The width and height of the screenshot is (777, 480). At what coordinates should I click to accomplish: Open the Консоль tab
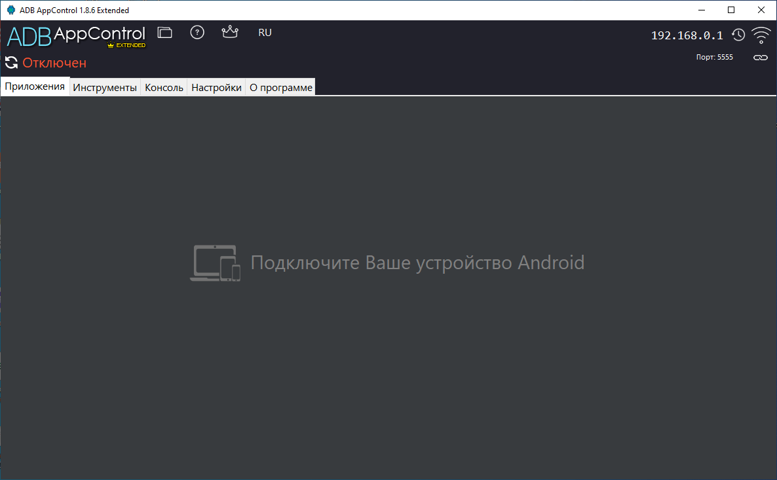click(164, 88)
